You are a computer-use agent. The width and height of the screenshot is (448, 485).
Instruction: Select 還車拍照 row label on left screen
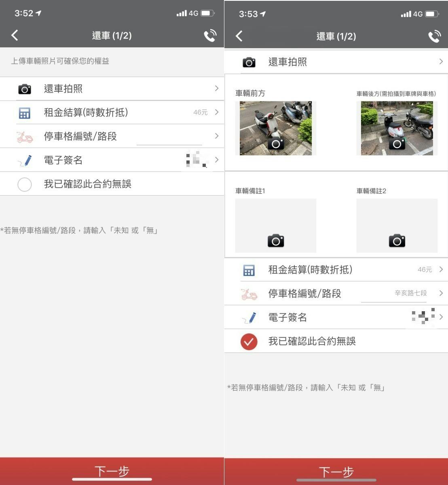[63, 89]
